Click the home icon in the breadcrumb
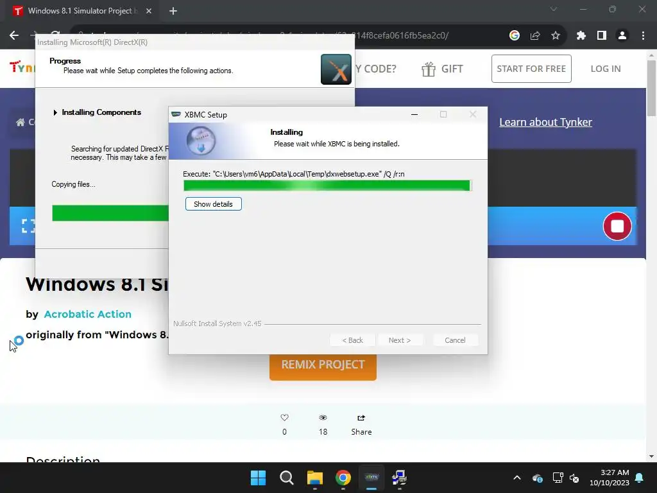Image resolution: width=657 pixels, height=493 pixels. point(20,123)
